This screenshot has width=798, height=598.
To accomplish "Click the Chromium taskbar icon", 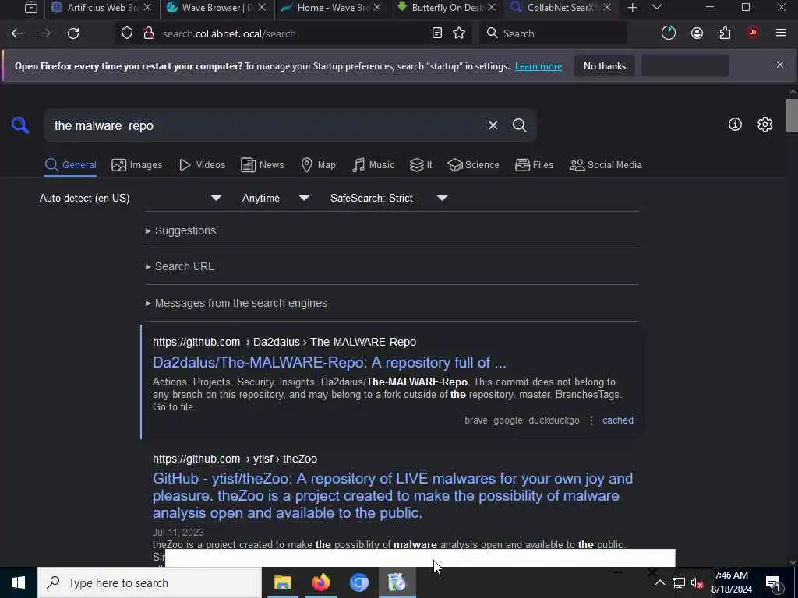I will tap(358, 582).
